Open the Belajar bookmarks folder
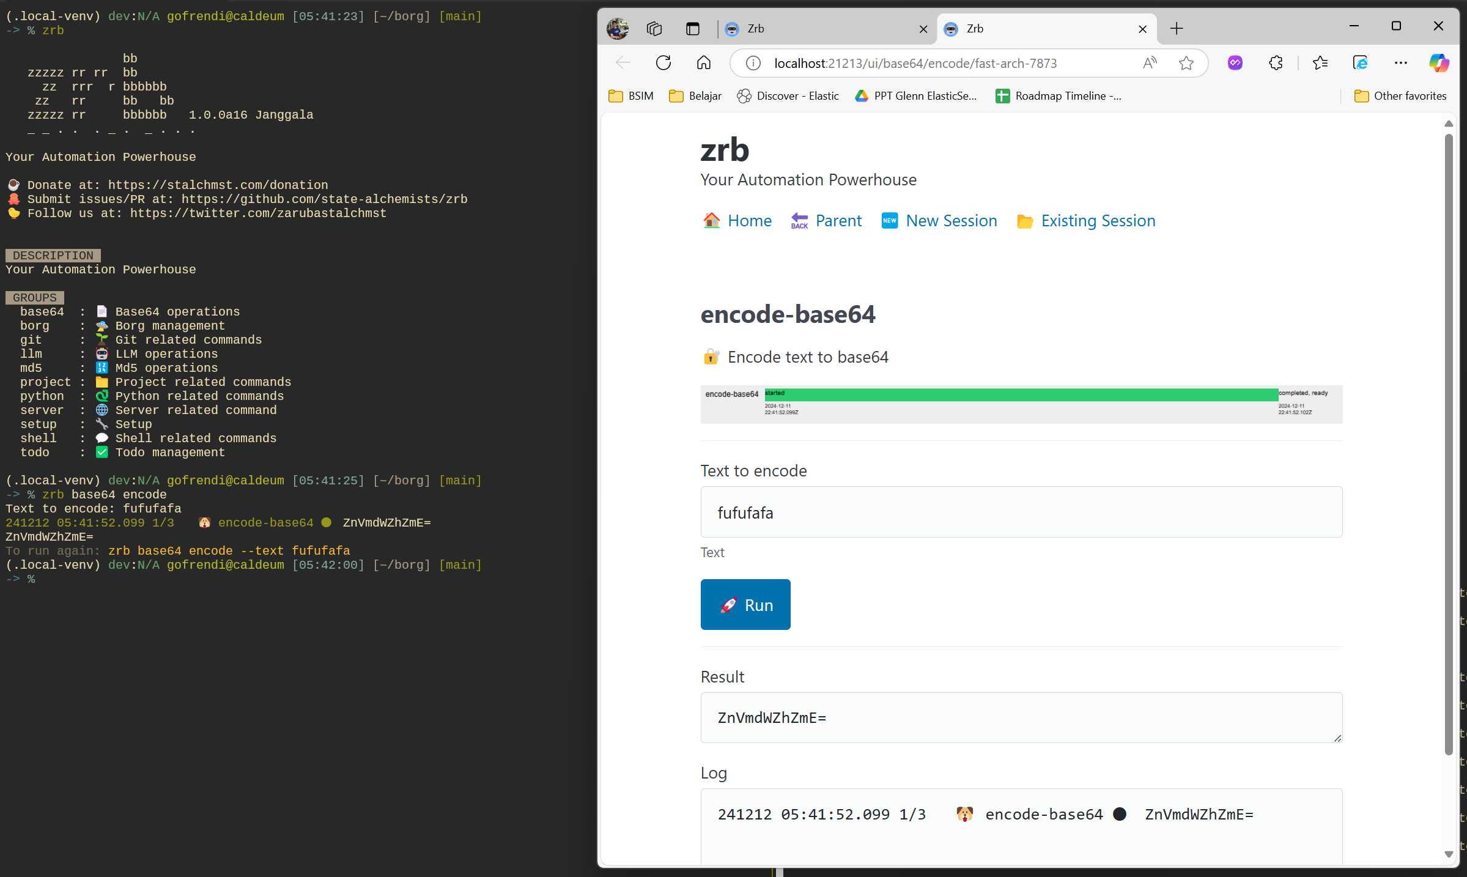 695,96
